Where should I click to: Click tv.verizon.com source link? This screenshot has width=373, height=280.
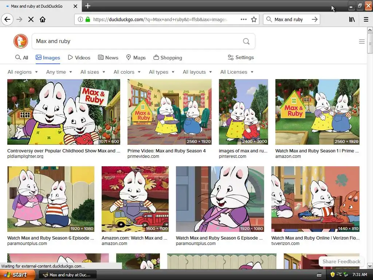point(285,244)
